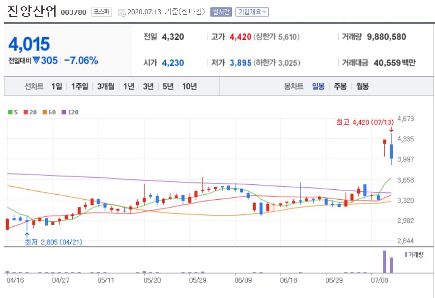Select the 일봉 candlestick chart
This screenshot has width=435, height=298.
point(318,86)
